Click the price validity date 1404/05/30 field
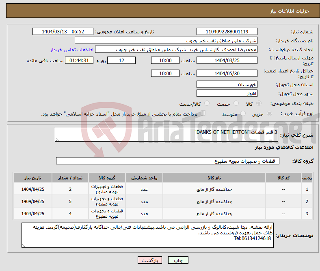This screenshot has width=320, height=271. 227,74
